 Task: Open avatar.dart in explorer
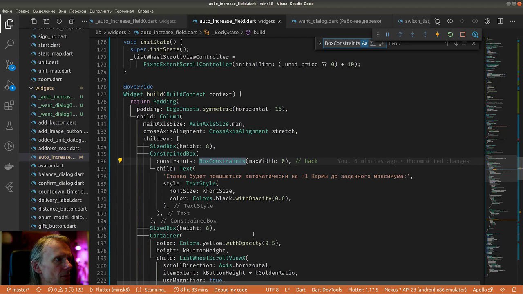click(51, 166)
